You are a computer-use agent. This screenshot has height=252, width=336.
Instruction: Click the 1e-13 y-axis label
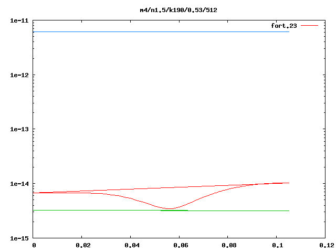[19, 129]
